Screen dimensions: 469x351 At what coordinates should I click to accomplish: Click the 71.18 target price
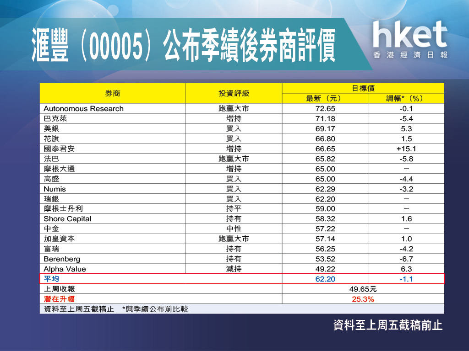(325, 118)
